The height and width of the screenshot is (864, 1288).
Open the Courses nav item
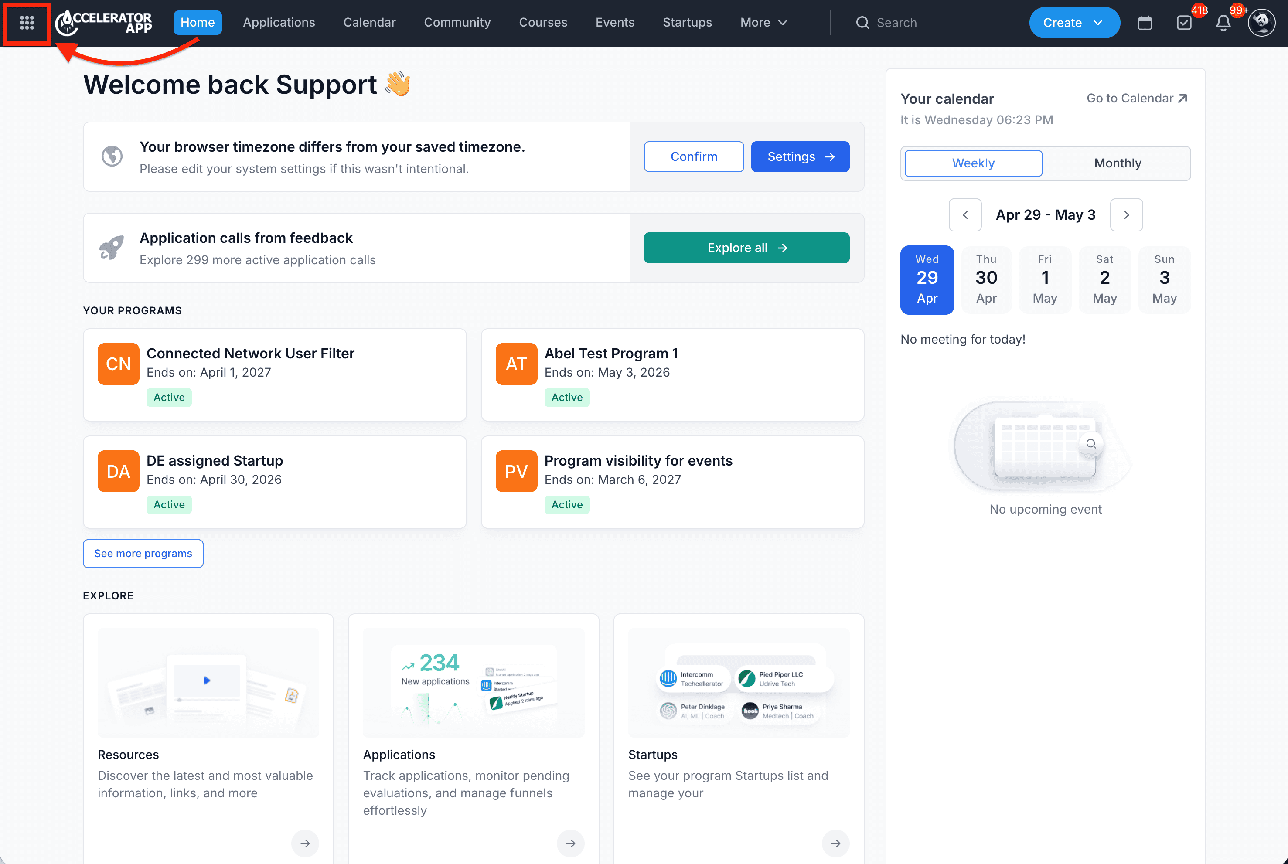[x=543, y=23]
